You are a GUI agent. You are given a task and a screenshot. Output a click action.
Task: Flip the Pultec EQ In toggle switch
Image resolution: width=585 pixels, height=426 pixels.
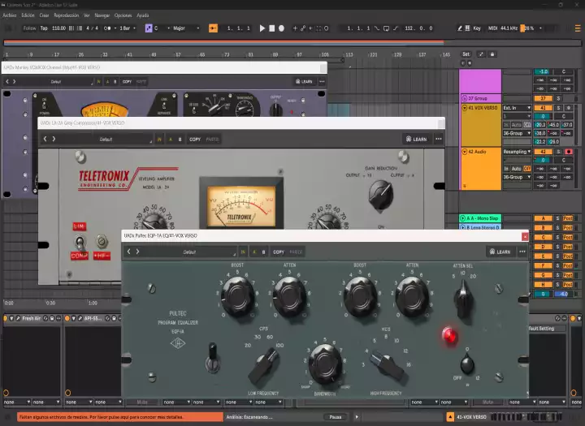coord(213,353)
